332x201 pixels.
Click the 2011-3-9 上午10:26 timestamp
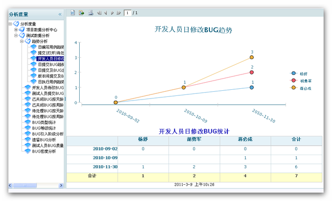click(x=194, y=185)
